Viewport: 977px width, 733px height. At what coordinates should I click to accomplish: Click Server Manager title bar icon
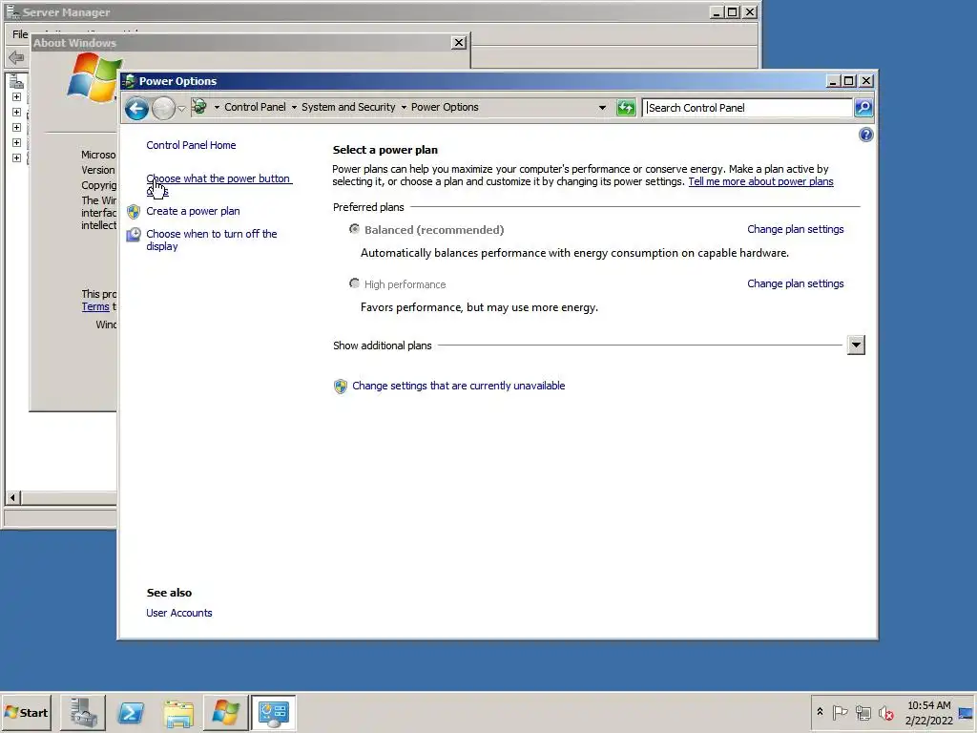[12, 11]
